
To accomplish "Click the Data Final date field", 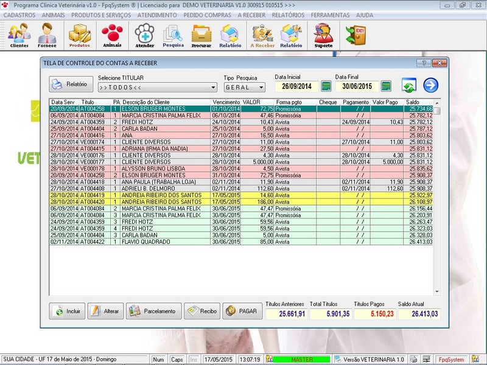I will point(357,86).
